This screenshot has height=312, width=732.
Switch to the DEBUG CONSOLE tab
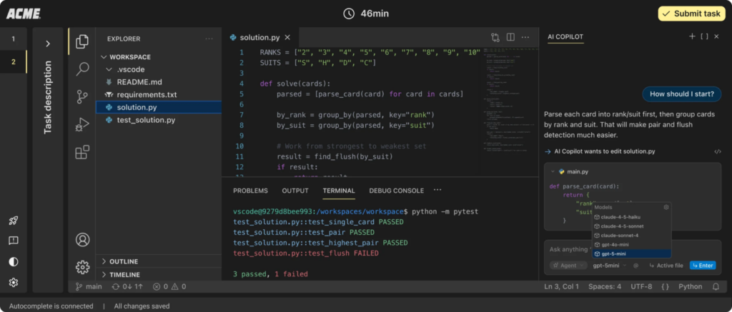[x=396, y=191]
